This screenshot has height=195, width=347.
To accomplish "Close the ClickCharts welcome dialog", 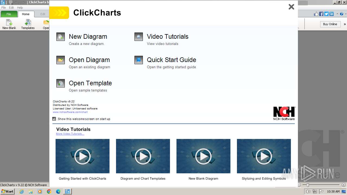I will coord(291,7).
